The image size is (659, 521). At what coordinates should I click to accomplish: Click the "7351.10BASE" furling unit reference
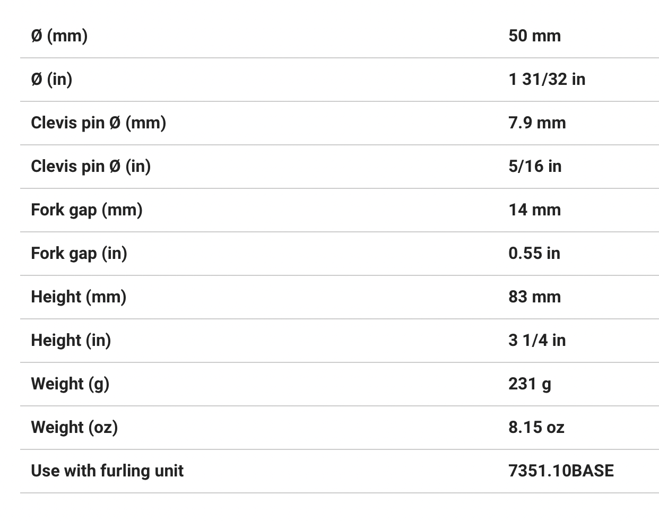pos(561,471)
